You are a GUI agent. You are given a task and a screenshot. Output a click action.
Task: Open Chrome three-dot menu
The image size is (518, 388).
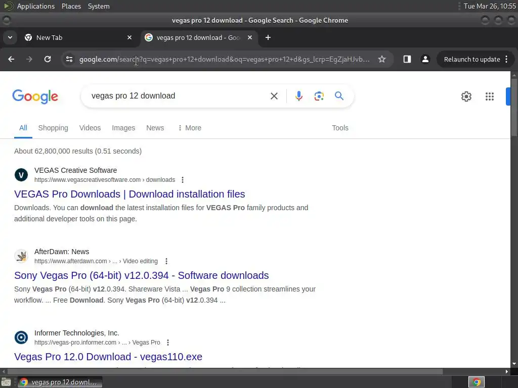click(x=506, y=60)
